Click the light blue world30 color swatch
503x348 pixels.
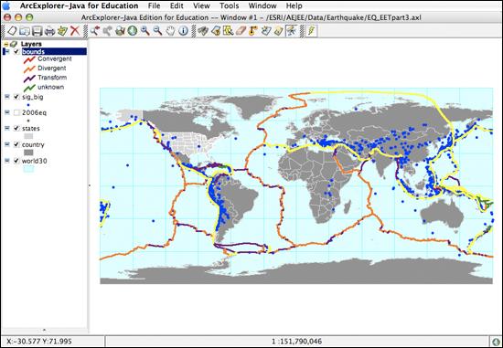[28, 169]
